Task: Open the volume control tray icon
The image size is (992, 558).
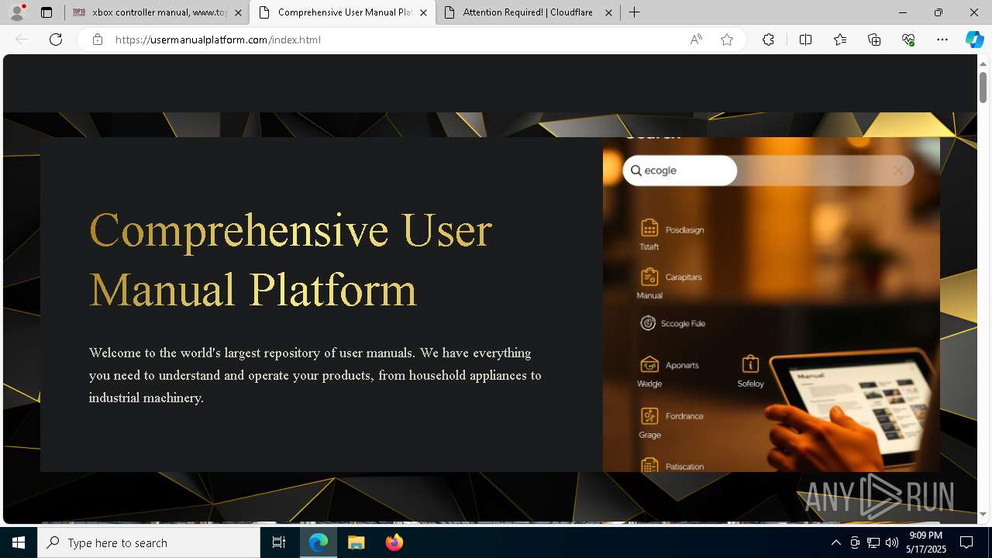Action: coord(892,542)
